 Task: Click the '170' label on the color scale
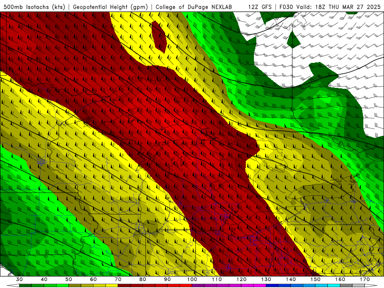tap(365, 279)
